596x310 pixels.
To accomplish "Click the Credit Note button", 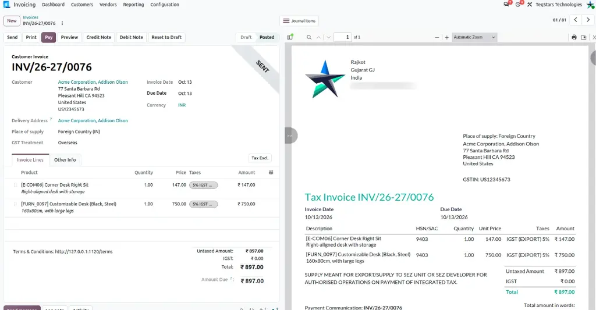I will [99, 37].
